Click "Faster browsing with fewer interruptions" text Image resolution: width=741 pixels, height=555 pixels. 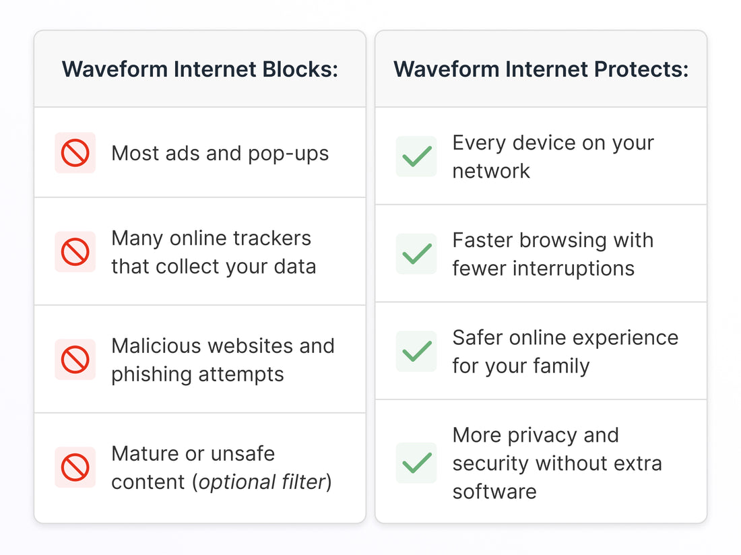(552, 254)
